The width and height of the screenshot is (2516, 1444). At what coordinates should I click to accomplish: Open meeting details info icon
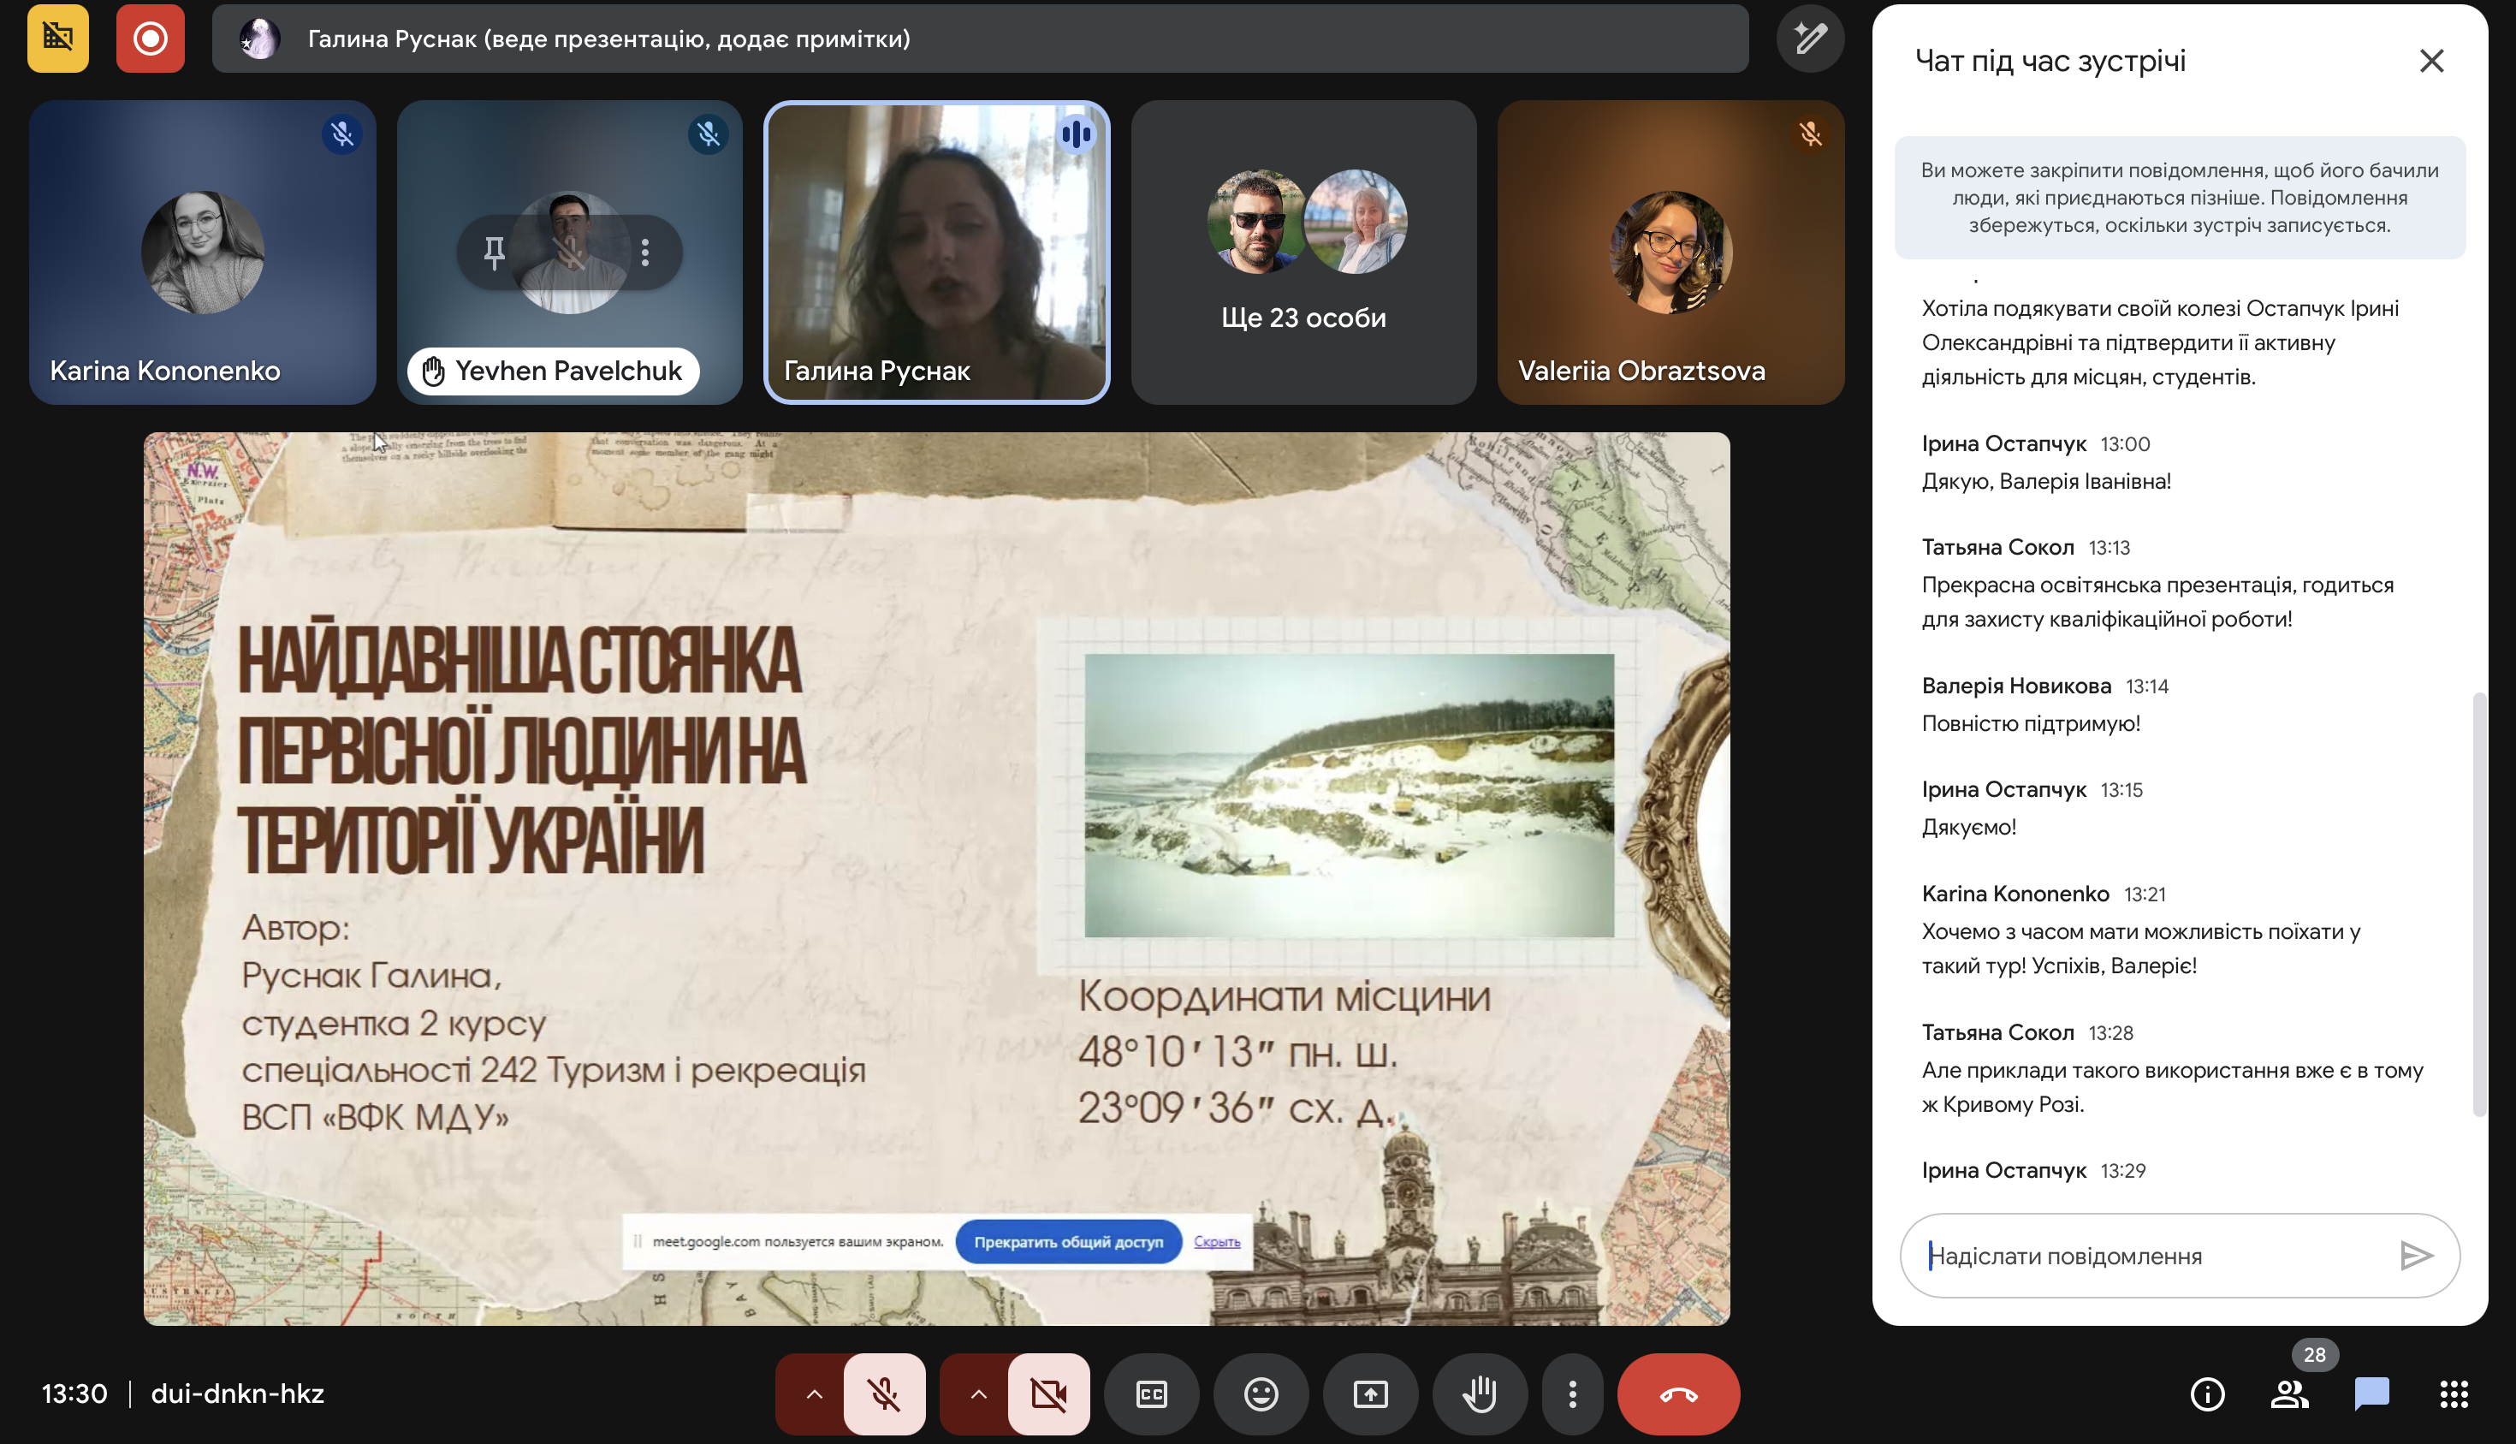(x=2207, y=1394)
